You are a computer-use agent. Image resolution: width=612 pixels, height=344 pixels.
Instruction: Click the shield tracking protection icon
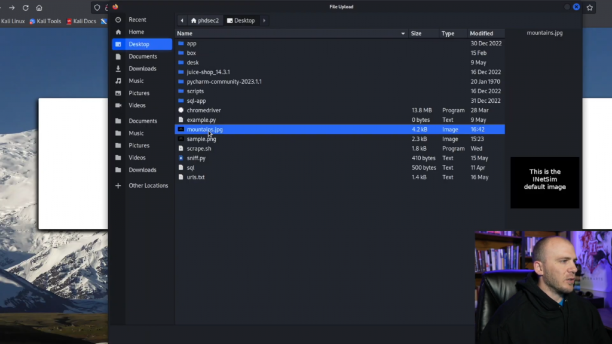(x=97, y=7)
